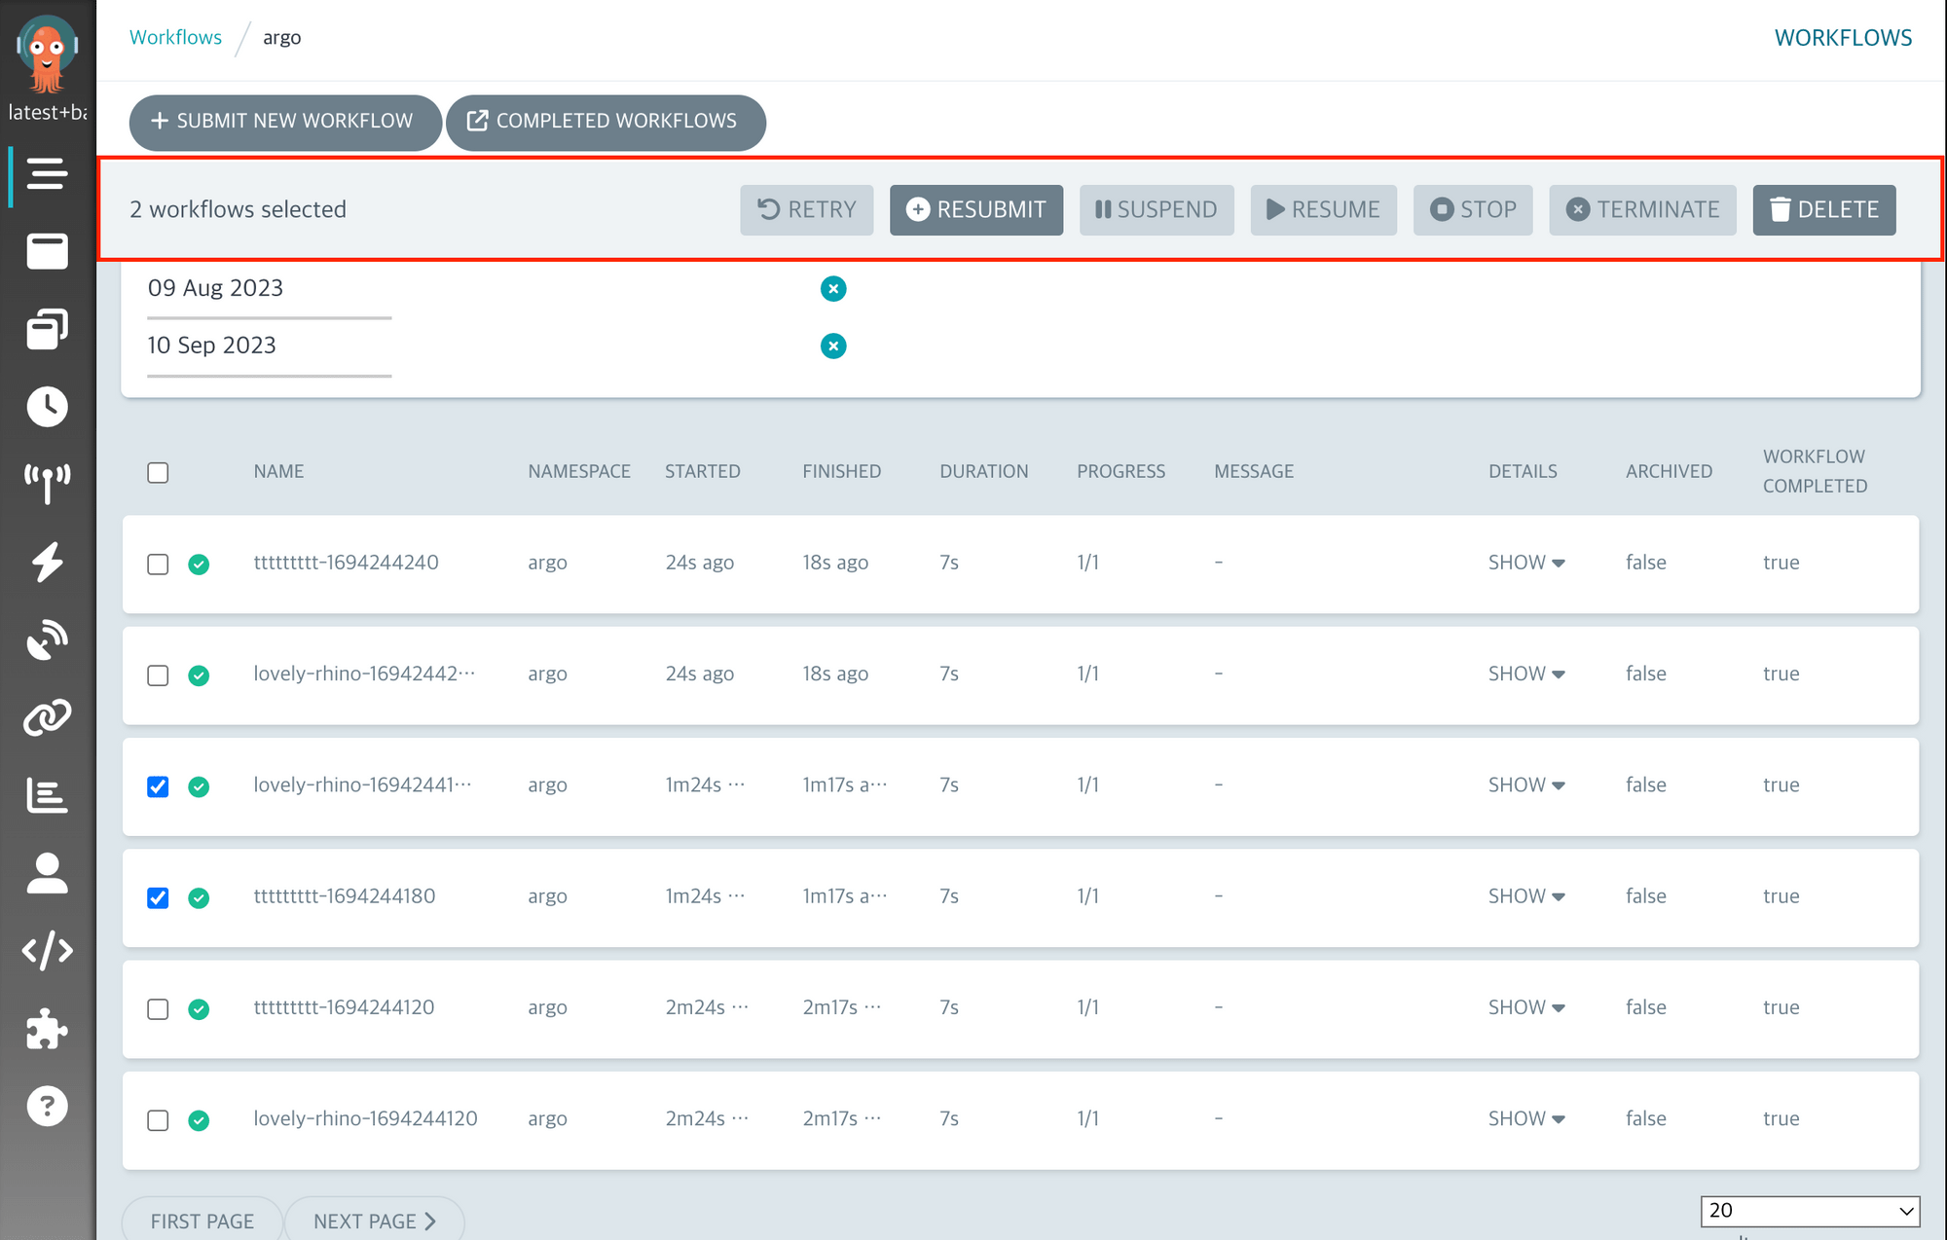Edit the 10 Sep 2023 end date field

click(269, 346)
